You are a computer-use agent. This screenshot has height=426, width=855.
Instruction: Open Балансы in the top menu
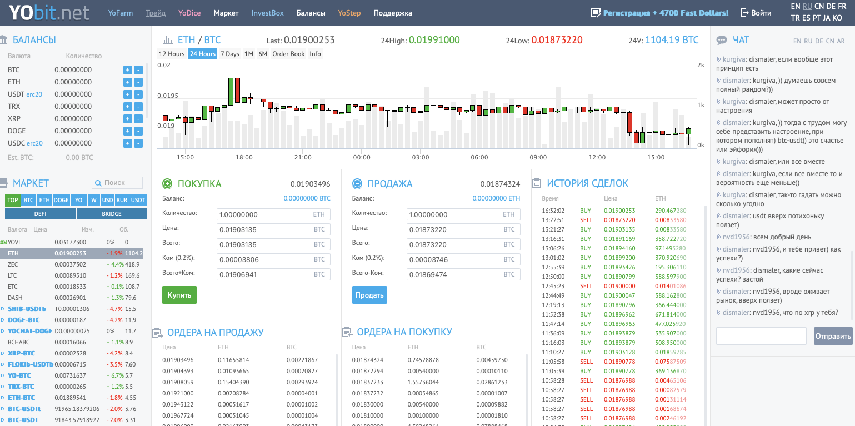click(311, 13)
